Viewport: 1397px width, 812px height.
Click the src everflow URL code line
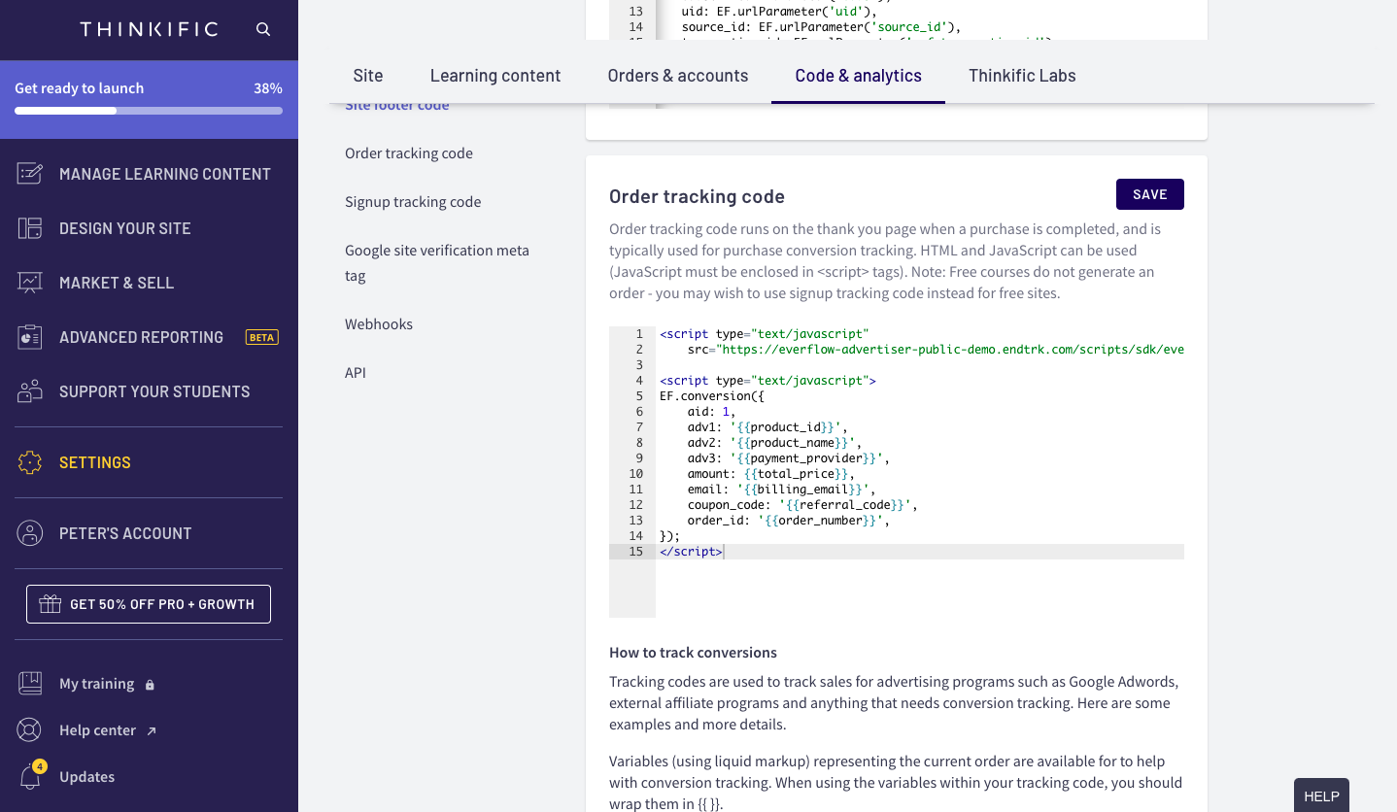coord(936,350)
